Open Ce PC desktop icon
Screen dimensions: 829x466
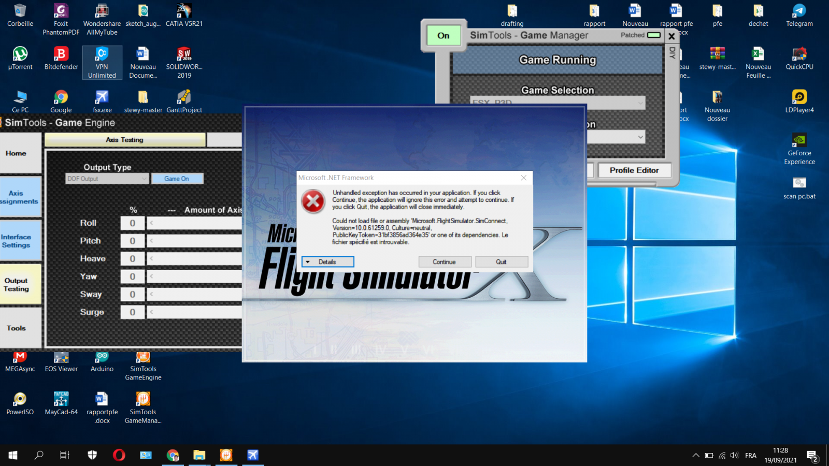coord(20,101)
